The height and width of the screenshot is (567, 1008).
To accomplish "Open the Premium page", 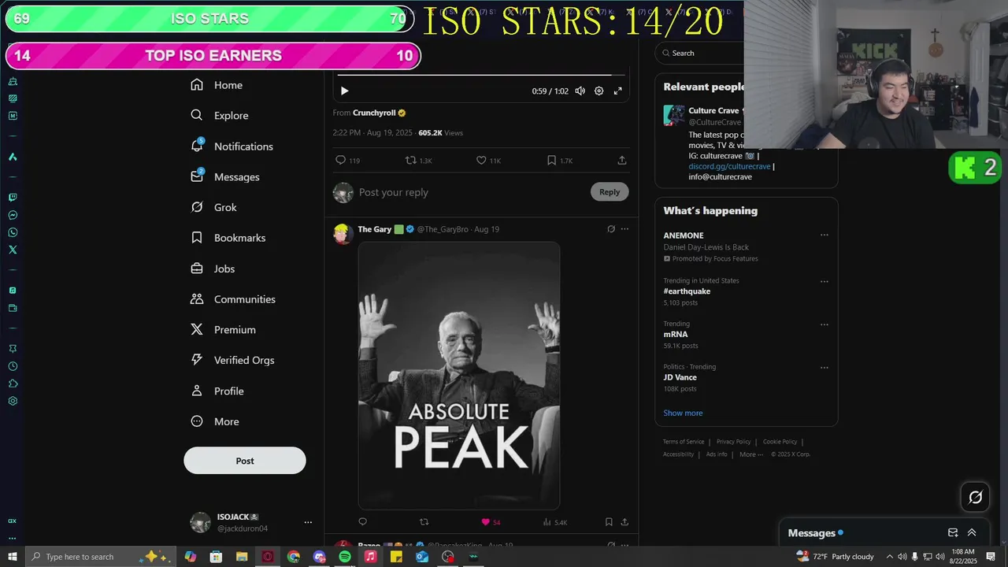I will click(x=224, y=330).
